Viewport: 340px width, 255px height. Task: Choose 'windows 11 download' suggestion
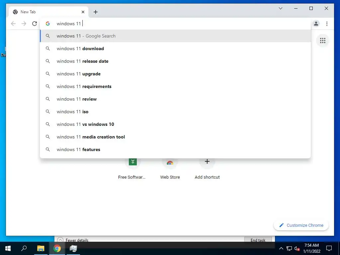[x=175, y=48]
